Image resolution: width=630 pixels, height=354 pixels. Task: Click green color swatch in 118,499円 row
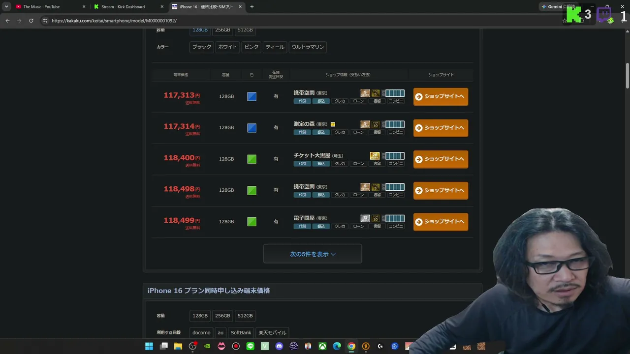pyautogui.click(x=252, y=222)
